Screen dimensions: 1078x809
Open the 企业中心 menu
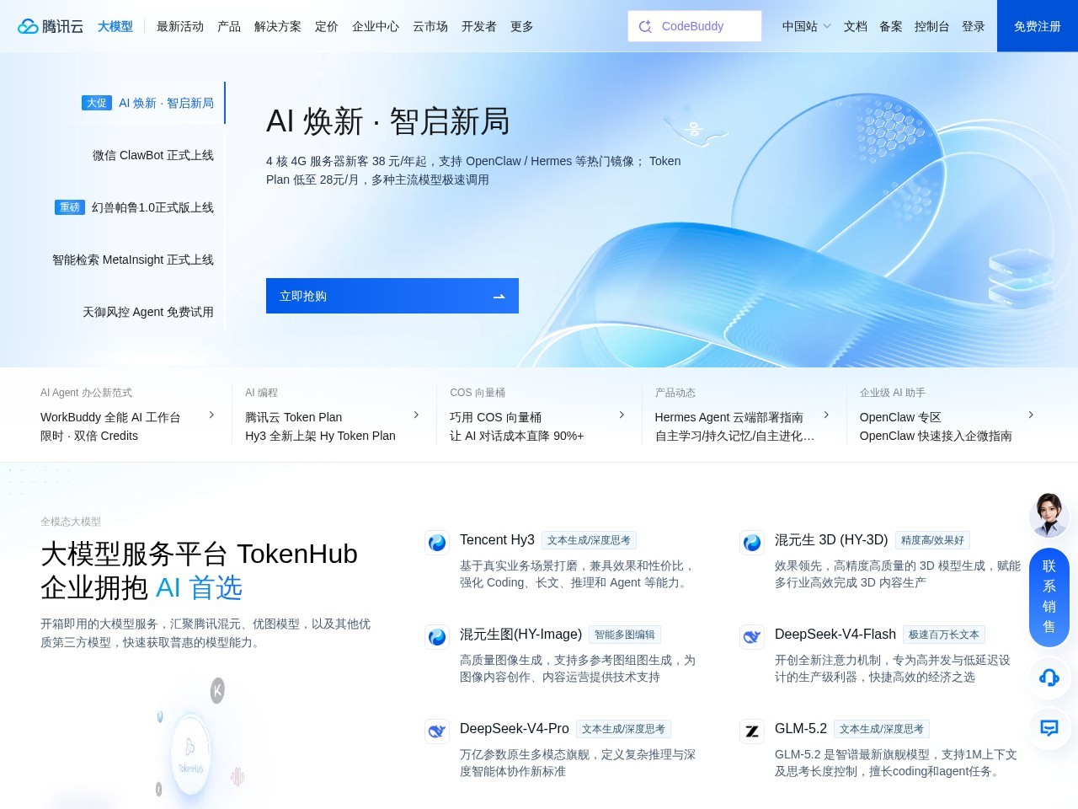(376, 26)
